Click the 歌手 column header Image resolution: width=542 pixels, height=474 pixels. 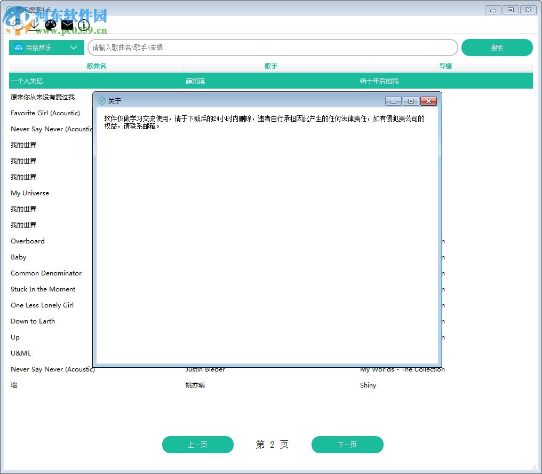tap(270, 66)
